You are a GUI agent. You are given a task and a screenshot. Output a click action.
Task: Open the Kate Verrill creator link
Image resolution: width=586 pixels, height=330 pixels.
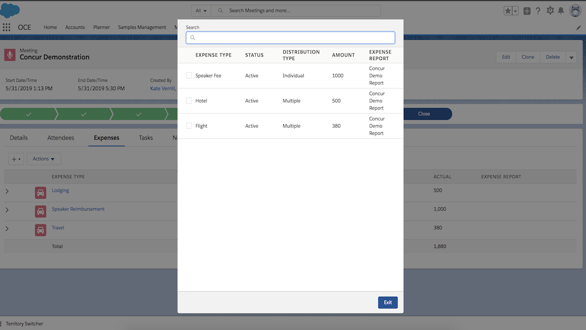(x=163, y=88)
